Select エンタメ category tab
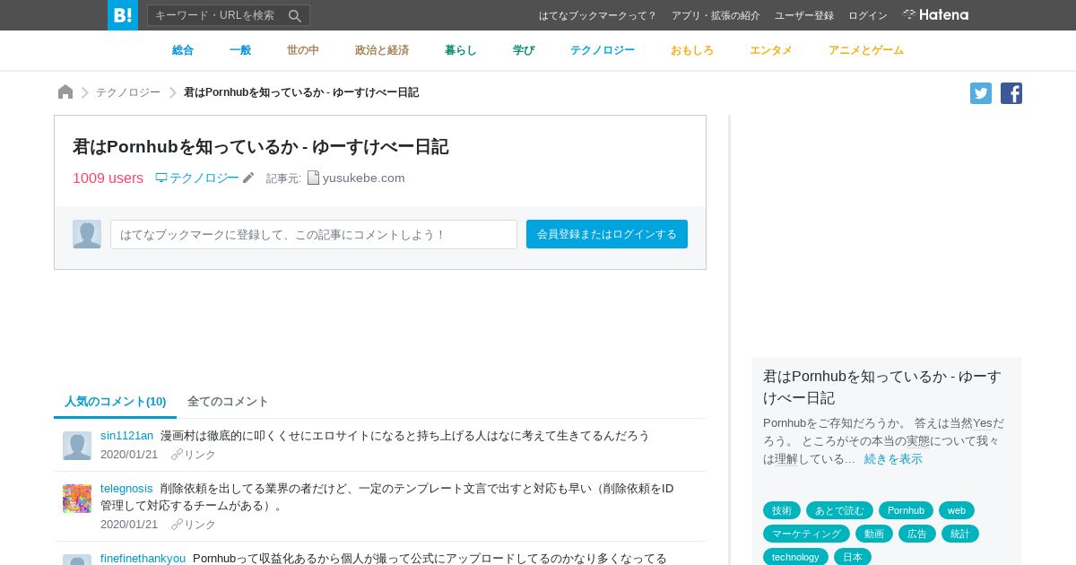This screenshot has height=565, width=1076. (x=771, y=50)
